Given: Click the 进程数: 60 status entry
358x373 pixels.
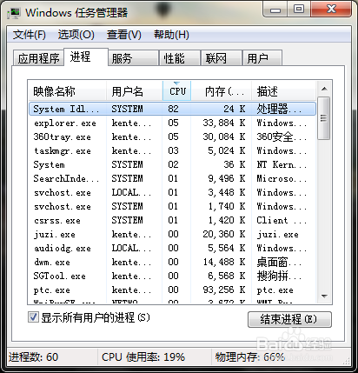Looking at the screenshot, I should (34, 357).
